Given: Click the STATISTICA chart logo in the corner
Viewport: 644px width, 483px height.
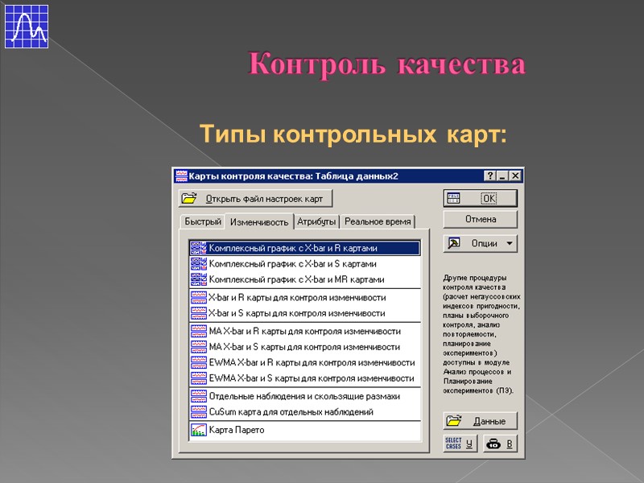Looking at the screenshot, I should tap(25, 25).
